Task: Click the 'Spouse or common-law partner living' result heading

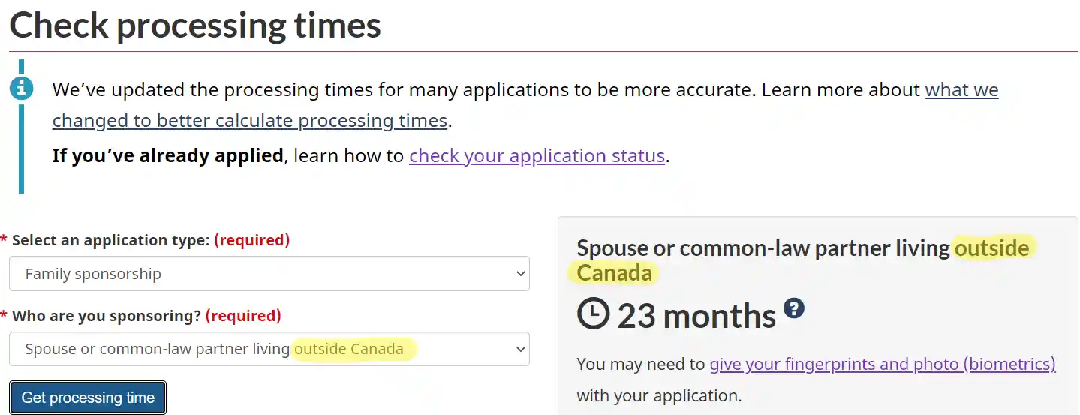Action: pyautogui.click(x=763, y=248)
